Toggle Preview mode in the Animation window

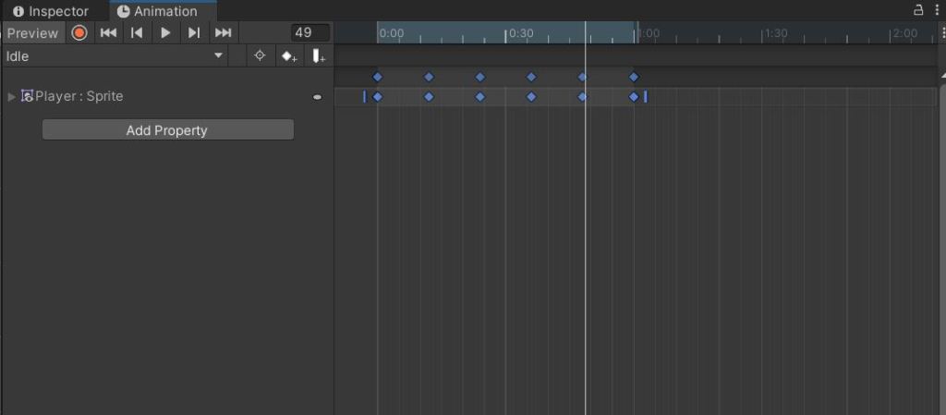pyautogui.click(x=32, y=32)
